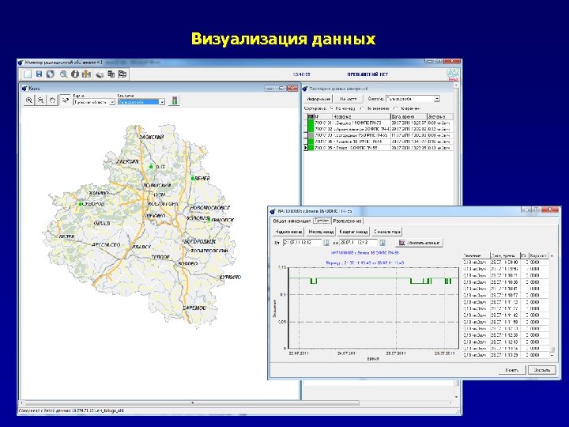Switch to the 'Расположение' tab
Screen dimensions: 569x427
coord(347,221)
